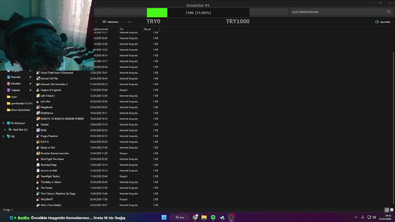
Task: Open the clock and date flyout
Action: (x=385, y=217)
